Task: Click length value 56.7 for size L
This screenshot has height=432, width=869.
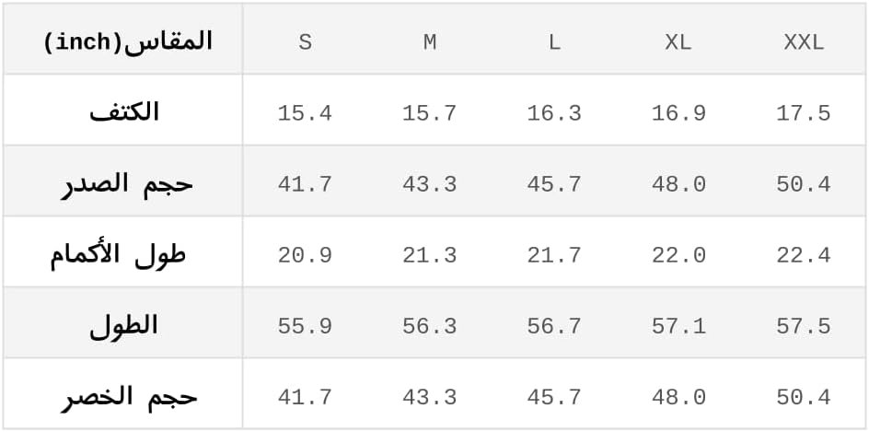Action: (x=554, y=326)
